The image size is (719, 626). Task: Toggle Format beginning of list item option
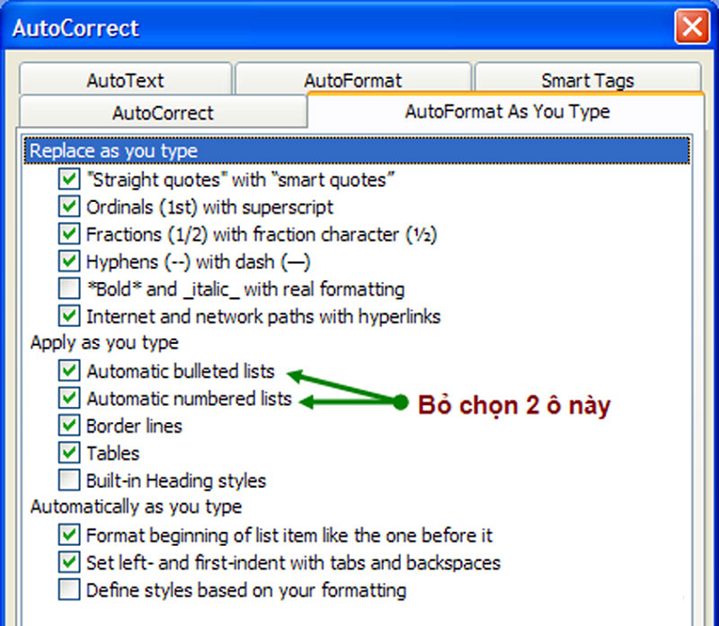(69, 535)
